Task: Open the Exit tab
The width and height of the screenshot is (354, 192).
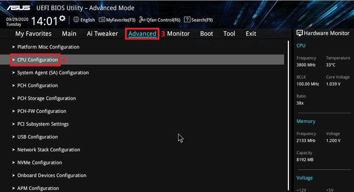Action: 251,33
